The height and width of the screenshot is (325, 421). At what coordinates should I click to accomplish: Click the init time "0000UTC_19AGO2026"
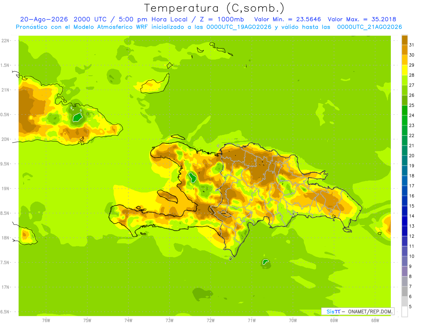pyautogui.click(x=239, y=27)
